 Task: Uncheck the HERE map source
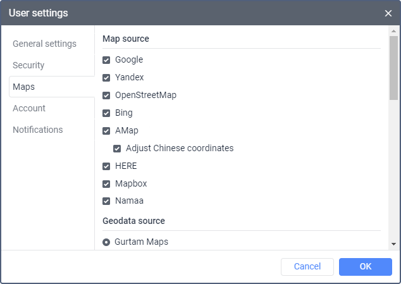pos(106,166)
